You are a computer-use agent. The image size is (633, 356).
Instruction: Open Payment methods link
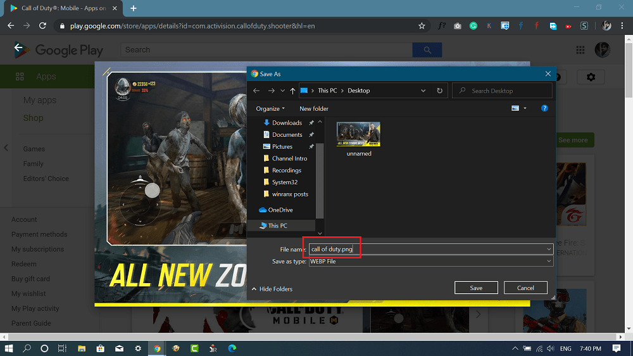[39, 234]
